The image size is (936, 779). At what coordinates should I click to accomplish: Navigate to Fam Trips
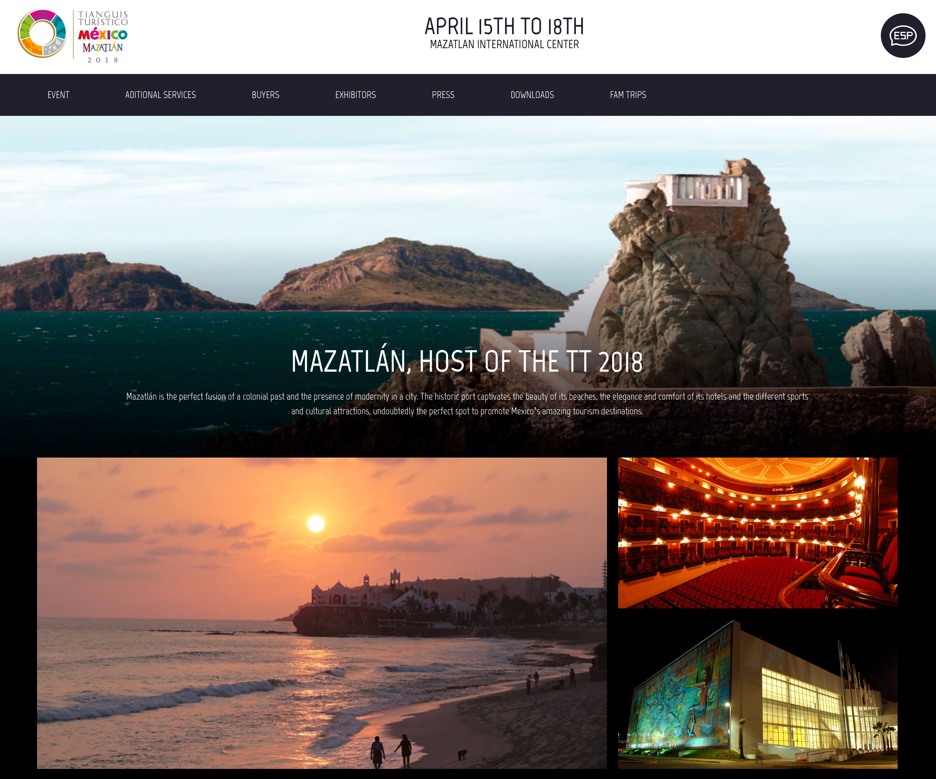tap(628, 95)
